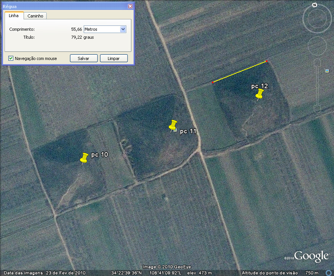This screenshot has width=334, height=276.
Task: Click the red endpoint at right of ruler line
Action: [x=267, y=61]
